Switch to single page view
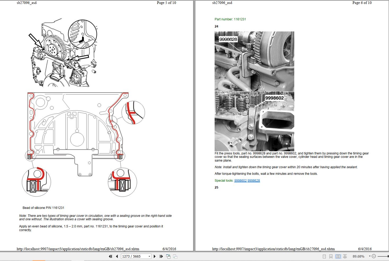 tap(324, 256)
